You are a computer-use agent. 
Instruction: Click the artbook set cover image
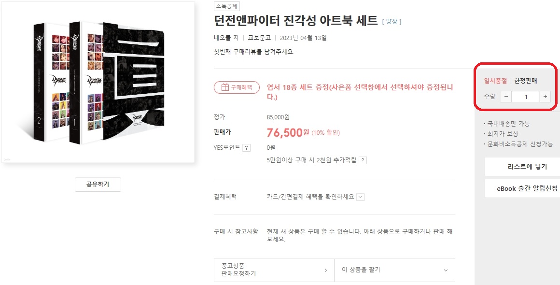pos(98,82)
